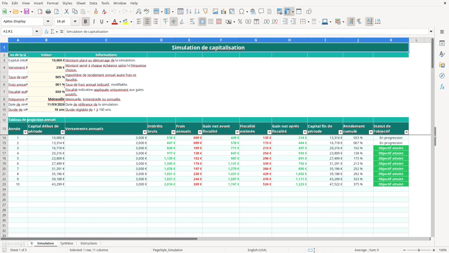
Task: Open the sidebar Navigator
Action: pos(442,76)
